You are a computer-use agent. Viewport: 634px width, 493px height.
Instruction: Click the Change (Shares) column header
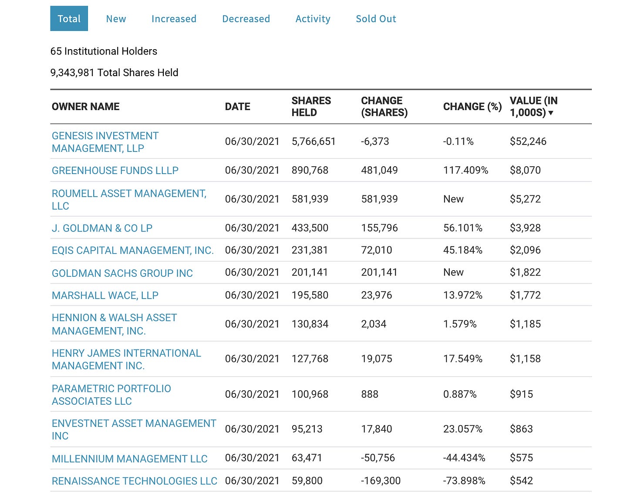pyautogui.click(x=384, y=107)
